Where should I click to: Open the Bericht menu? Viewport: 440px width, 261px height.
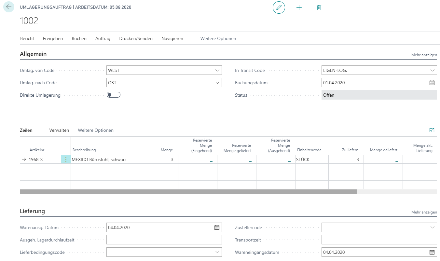[x=27, y=38]
